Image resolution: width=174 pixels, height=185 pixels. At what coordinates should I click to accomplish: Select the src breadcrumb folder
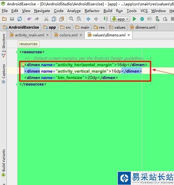pos(66,27)
